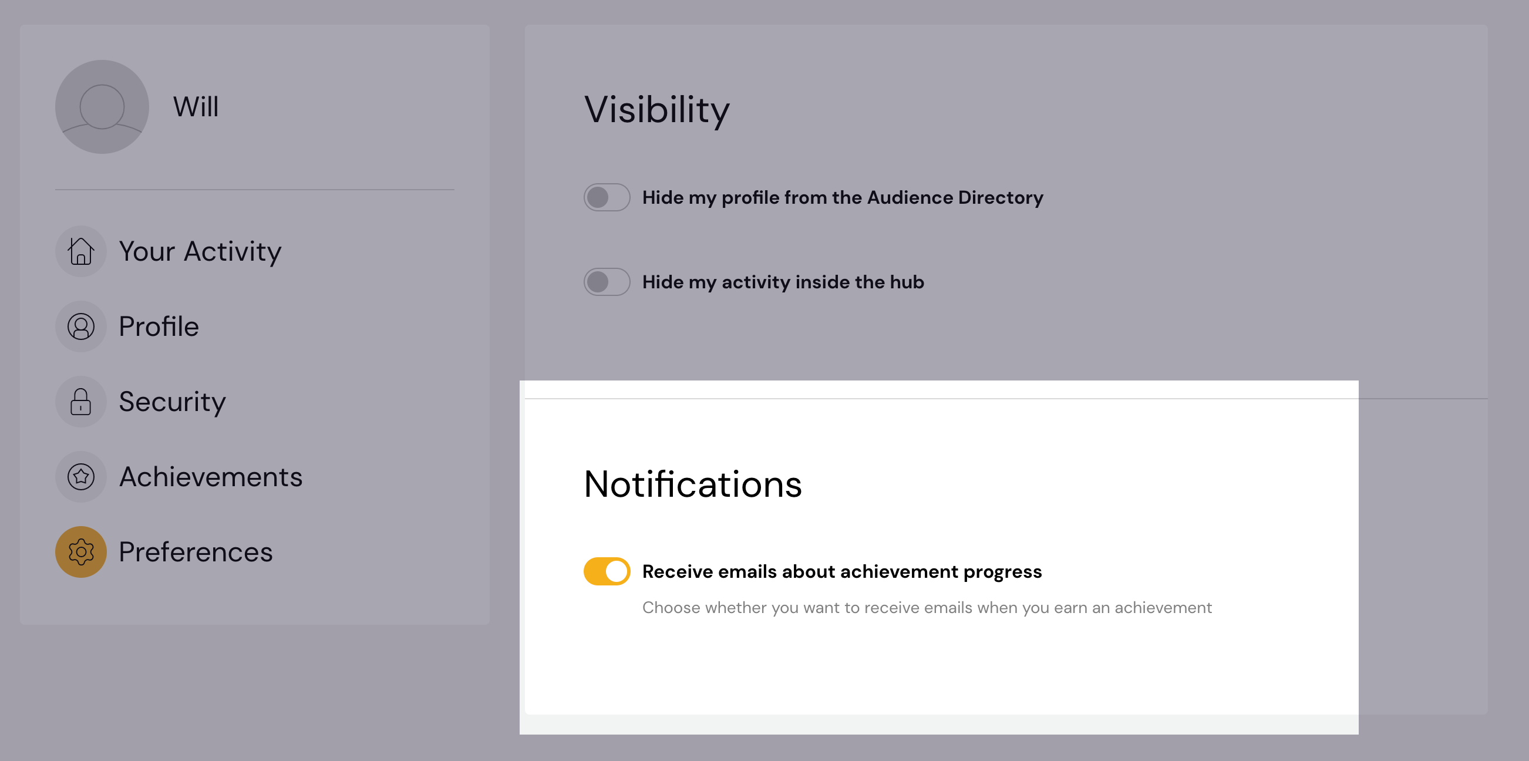
Task: Navigate to the Achievements page
Action: coord(211,477)
